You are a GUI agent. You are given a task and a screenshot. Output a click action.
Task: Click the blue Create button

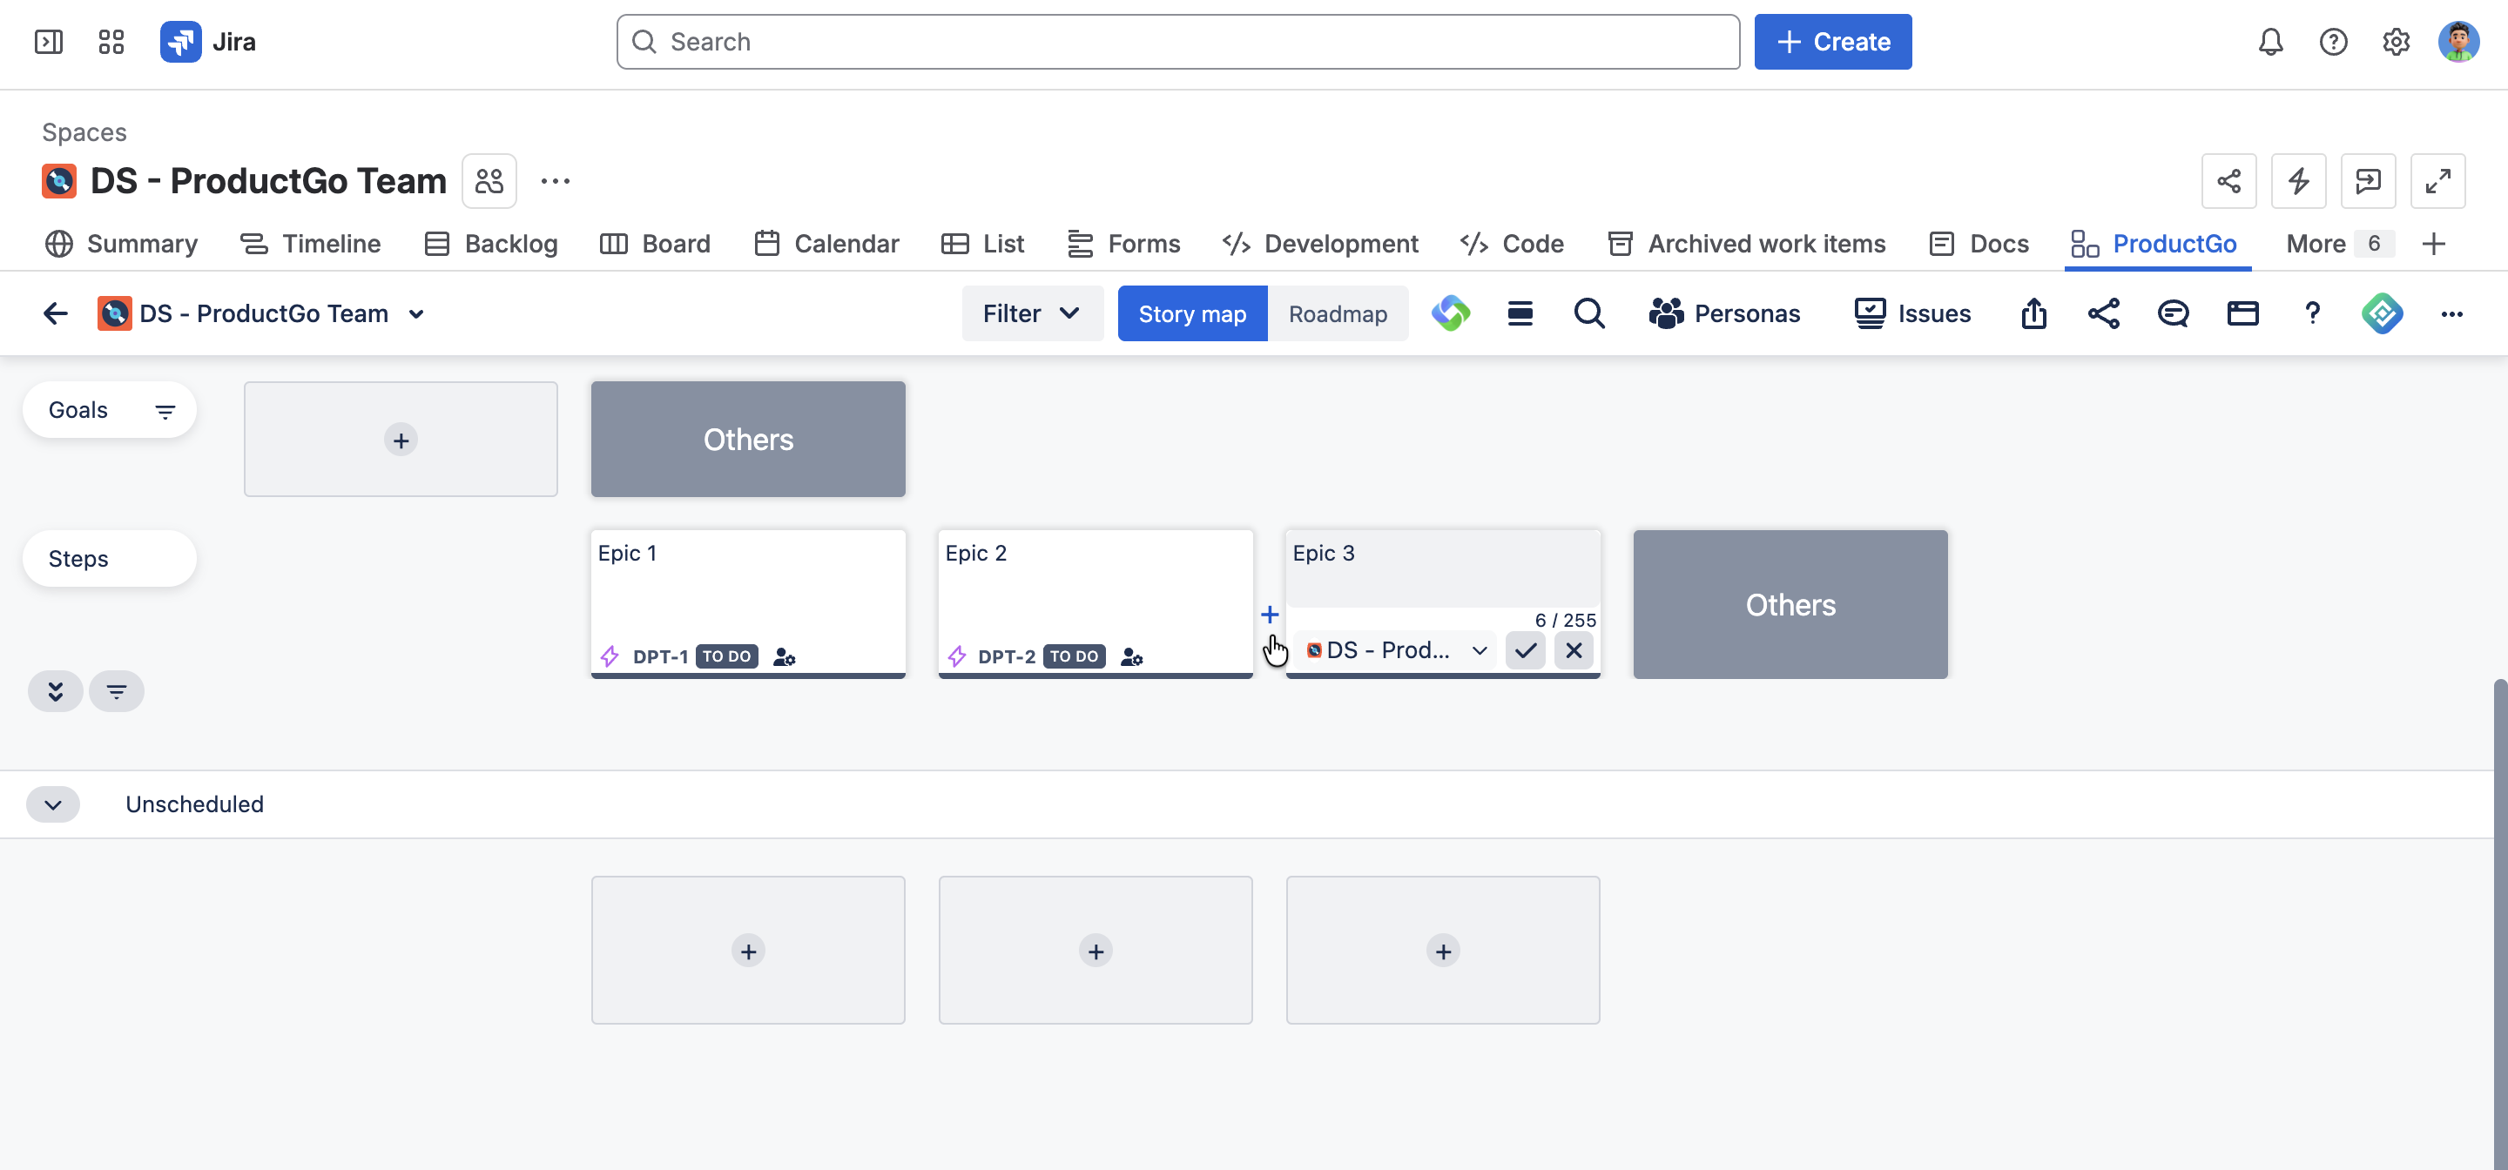click(x=1832, y=42)
